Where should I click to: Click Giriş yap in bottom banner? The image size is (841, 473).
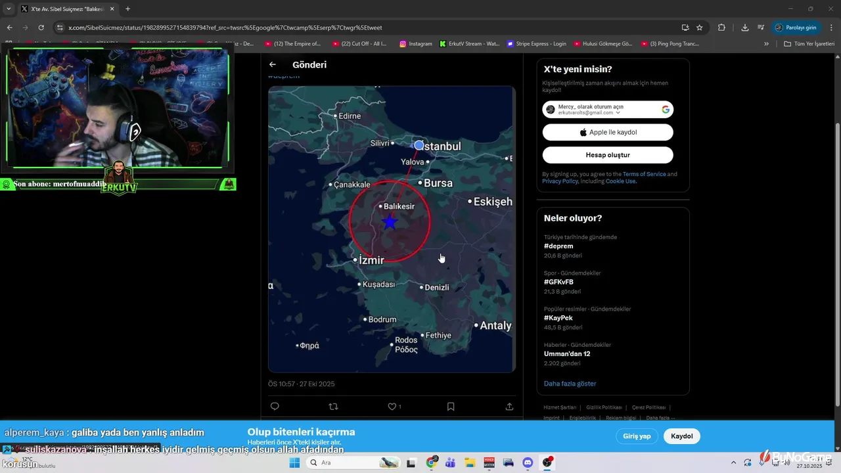click(x=637, y=436)
